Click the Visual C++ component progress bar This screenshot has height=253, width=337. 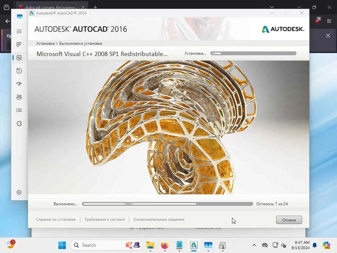pos(253,53)
